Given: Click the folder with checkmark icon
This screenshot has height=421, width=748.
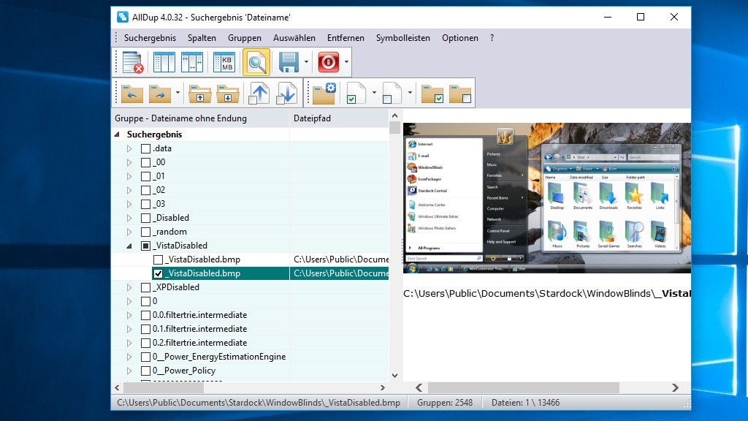Looking at the screenshot, I should tap(432, 93).
